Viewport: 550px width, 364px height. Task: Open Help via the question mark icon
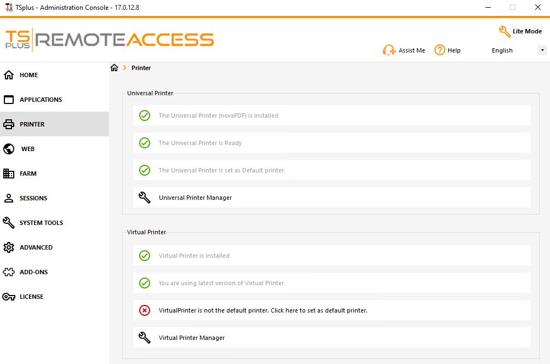point(438,50)
